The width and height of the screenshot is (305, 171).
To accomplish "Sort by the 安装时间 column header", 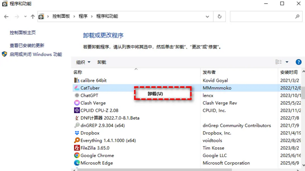I will [x=290, y=72].
